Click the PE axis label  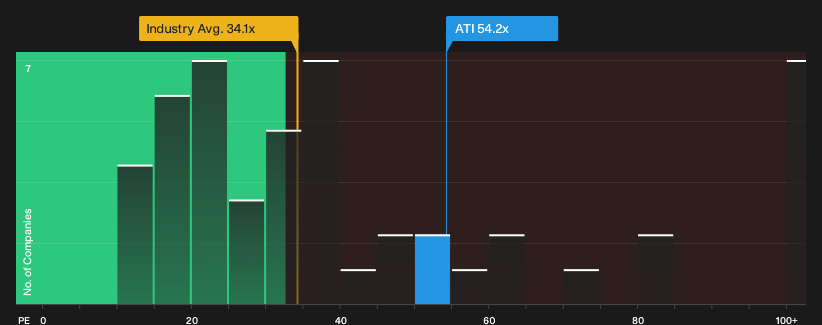24,320
